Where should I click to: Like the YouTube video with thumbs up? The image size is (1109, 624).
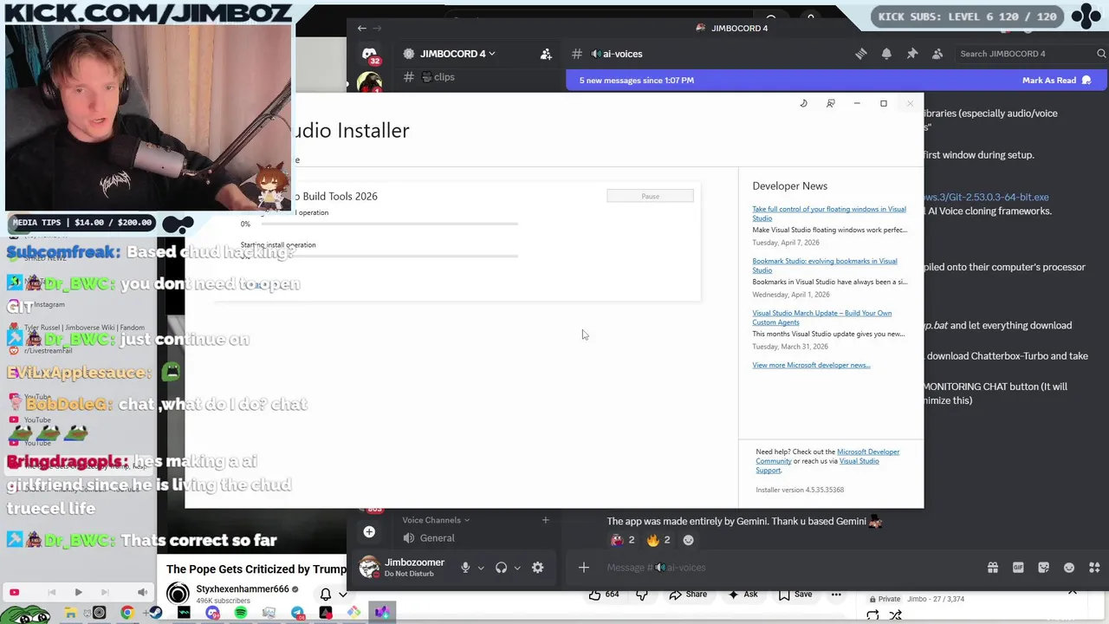point(605,595)
